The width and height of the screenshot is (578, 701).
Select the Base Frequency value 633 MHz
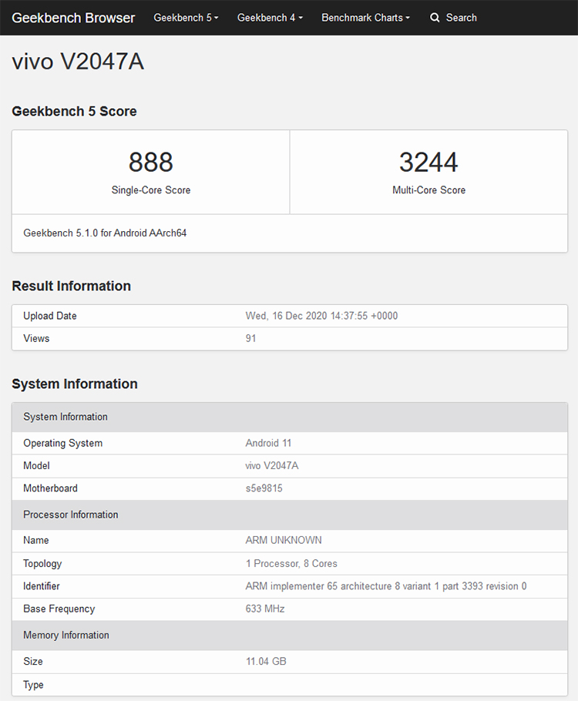(265, 609)
